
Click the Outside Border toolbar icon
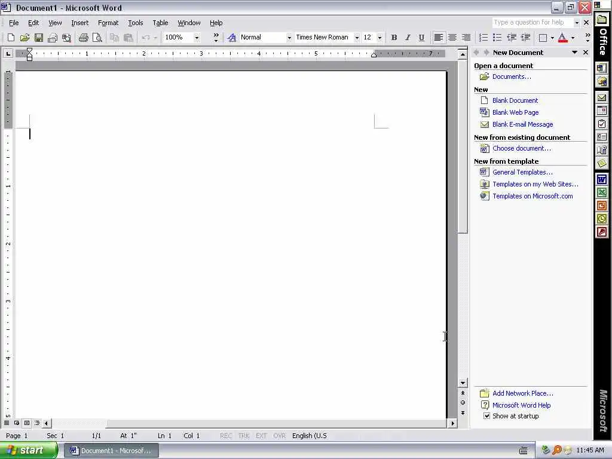coord(543,38)
